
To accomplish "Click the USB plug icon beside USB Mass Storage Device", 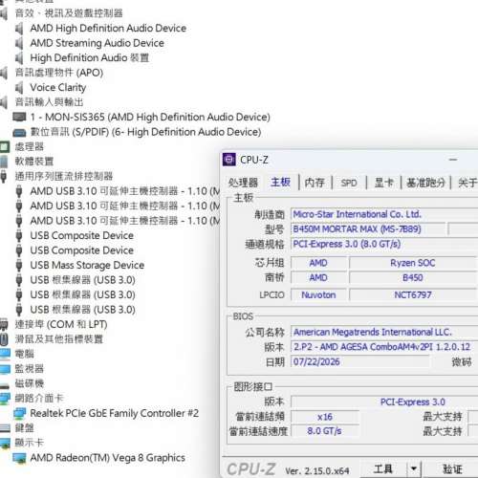I will click(19, 265).
